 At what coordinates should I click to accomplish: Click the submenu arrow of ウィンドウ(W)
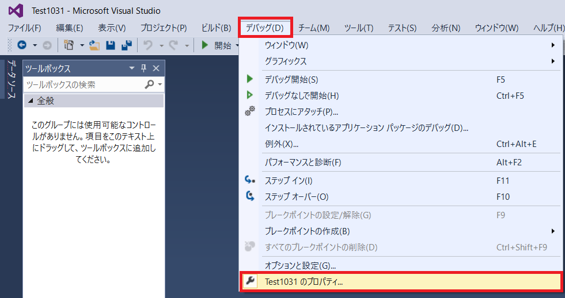click(553, 45)
